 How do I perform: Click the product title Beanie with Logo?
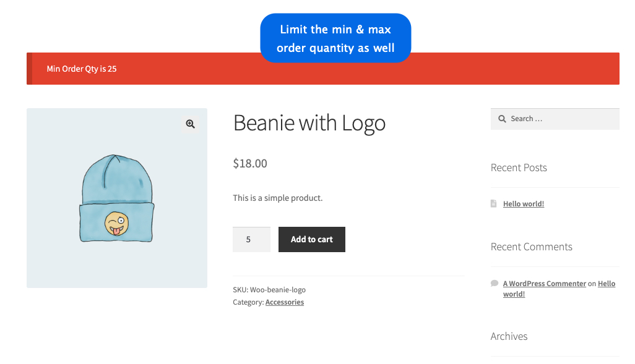click(x=309, y=123)
